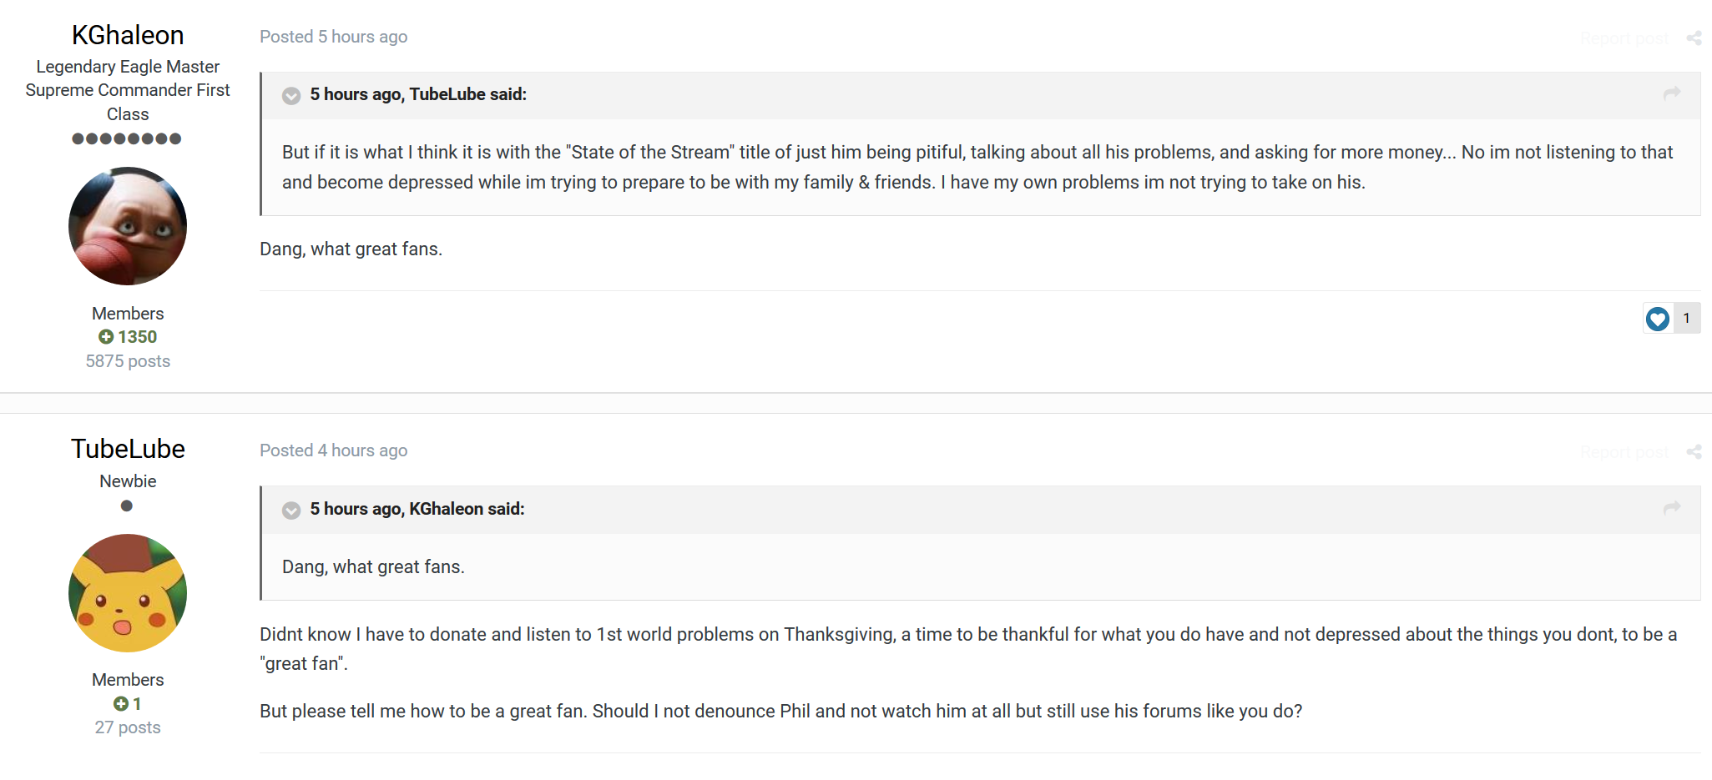Open the 'Posted 5 hours ago' permalink
1712x780 pixels.
(x=333, y=37)
